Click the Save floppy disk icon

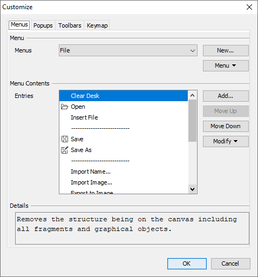coord(65,139)
